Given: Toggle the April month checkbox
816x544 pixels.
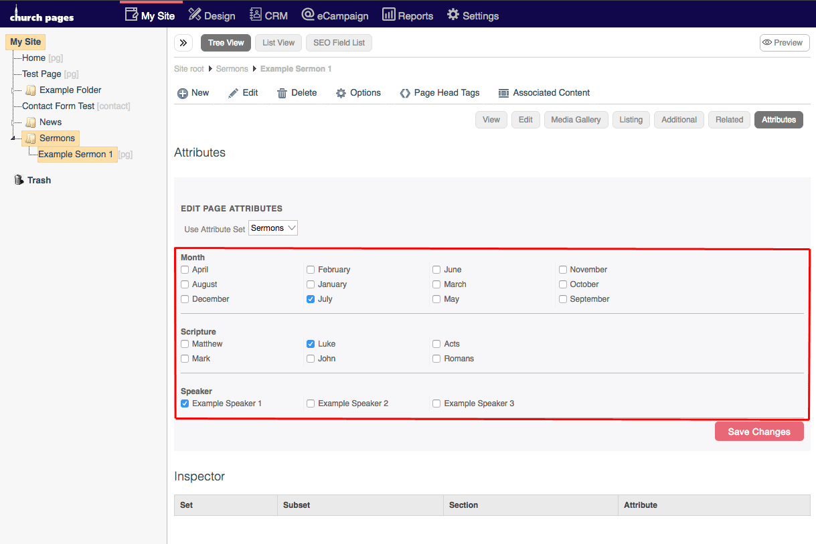Looking at the screenshot, I should tap(185, 270).
